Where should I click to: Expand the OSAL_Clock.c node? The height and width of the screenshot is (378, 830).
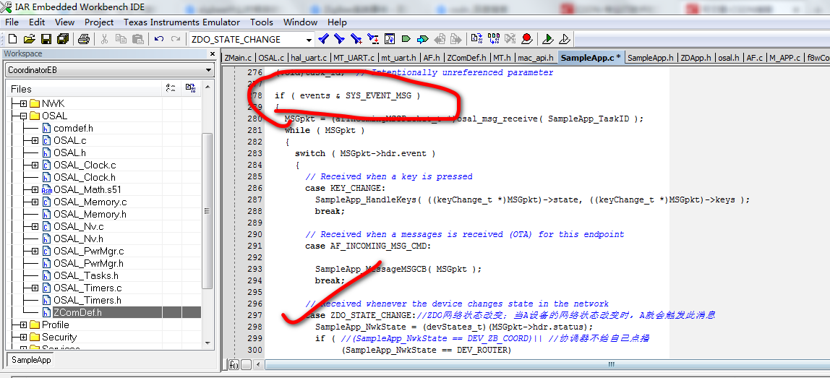pyautogui.click(x=35, y=166)
